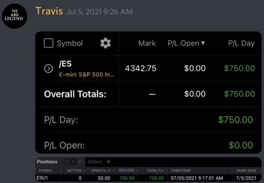Screen dimensions: 264x183
Task: Click the E-mini S&P 500 description link
Action: (87, 75)
